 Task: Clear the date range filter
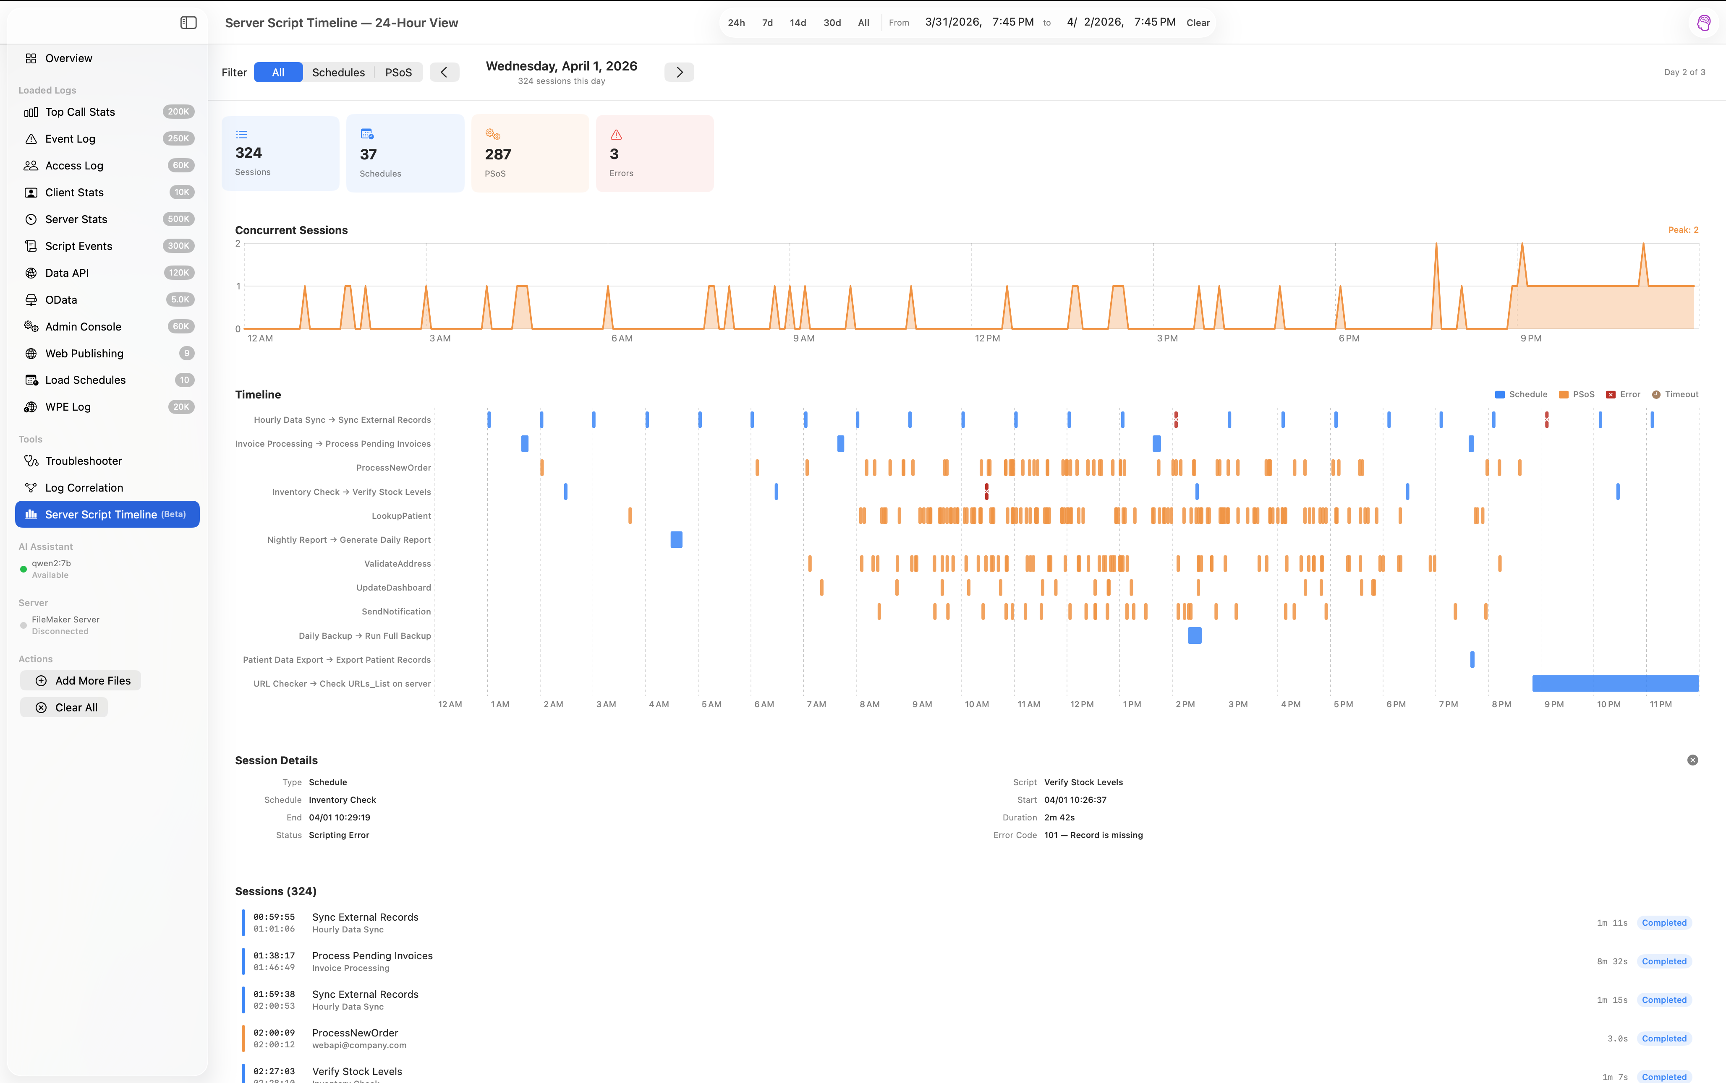[x=1198, y=23]
